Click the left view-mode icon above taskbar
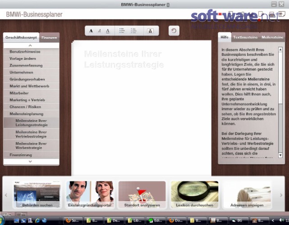The height and width of the screenshot is (225, 289). tap(7, 214)
